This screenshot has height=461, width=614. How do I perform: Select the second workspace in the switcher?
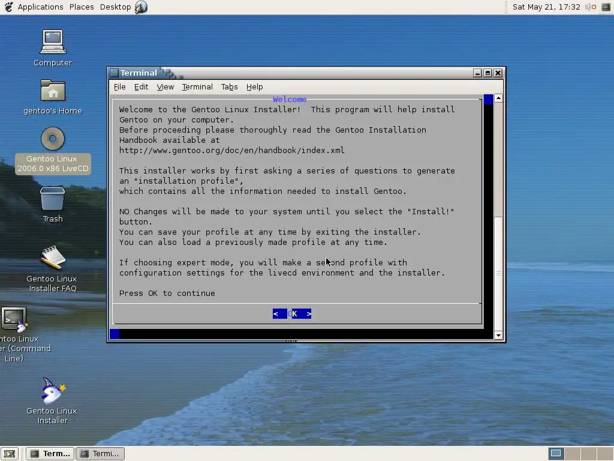572,454
